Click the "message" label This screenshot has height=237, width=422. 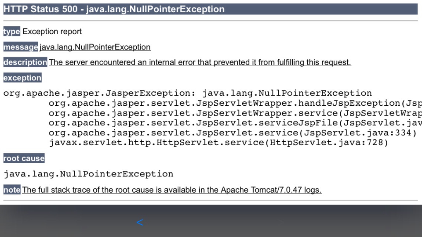21,47
